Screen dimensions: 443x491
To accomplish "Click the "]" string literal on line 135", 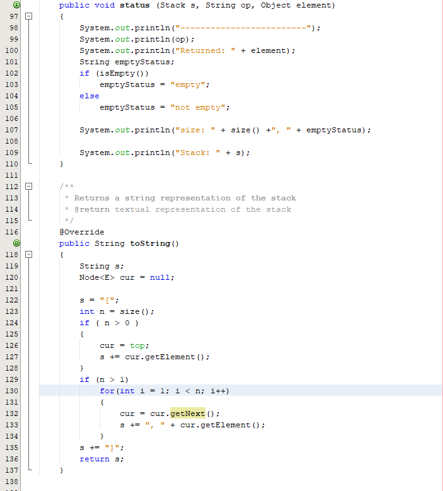I will [112, 448].
